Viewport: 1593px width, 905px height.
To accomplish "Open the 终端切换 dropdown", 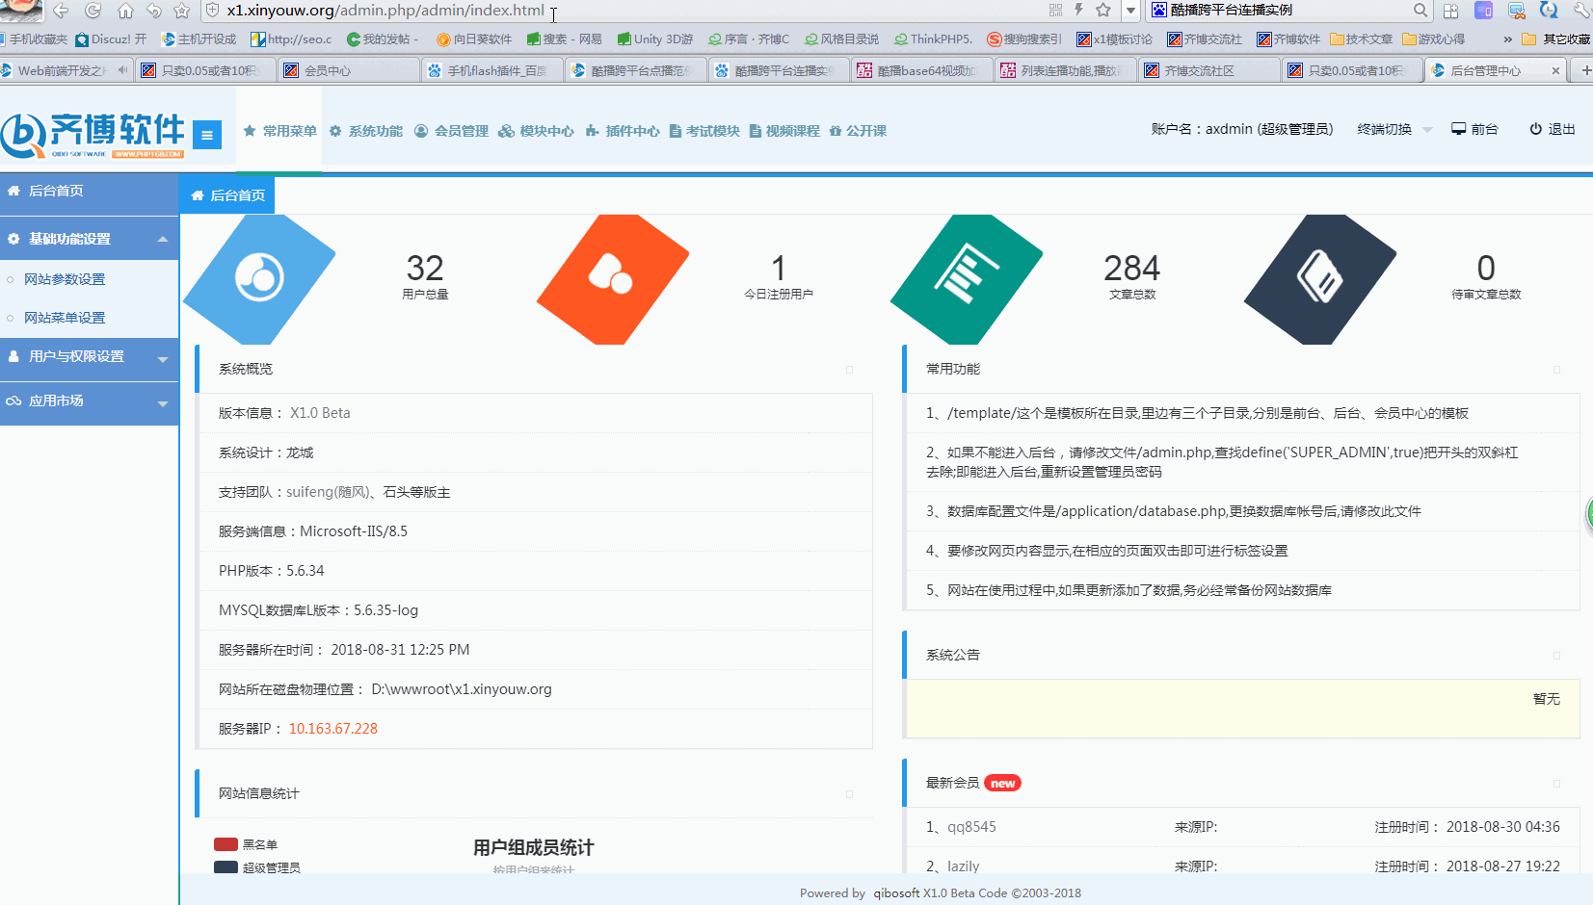I will click(1394, 129).
